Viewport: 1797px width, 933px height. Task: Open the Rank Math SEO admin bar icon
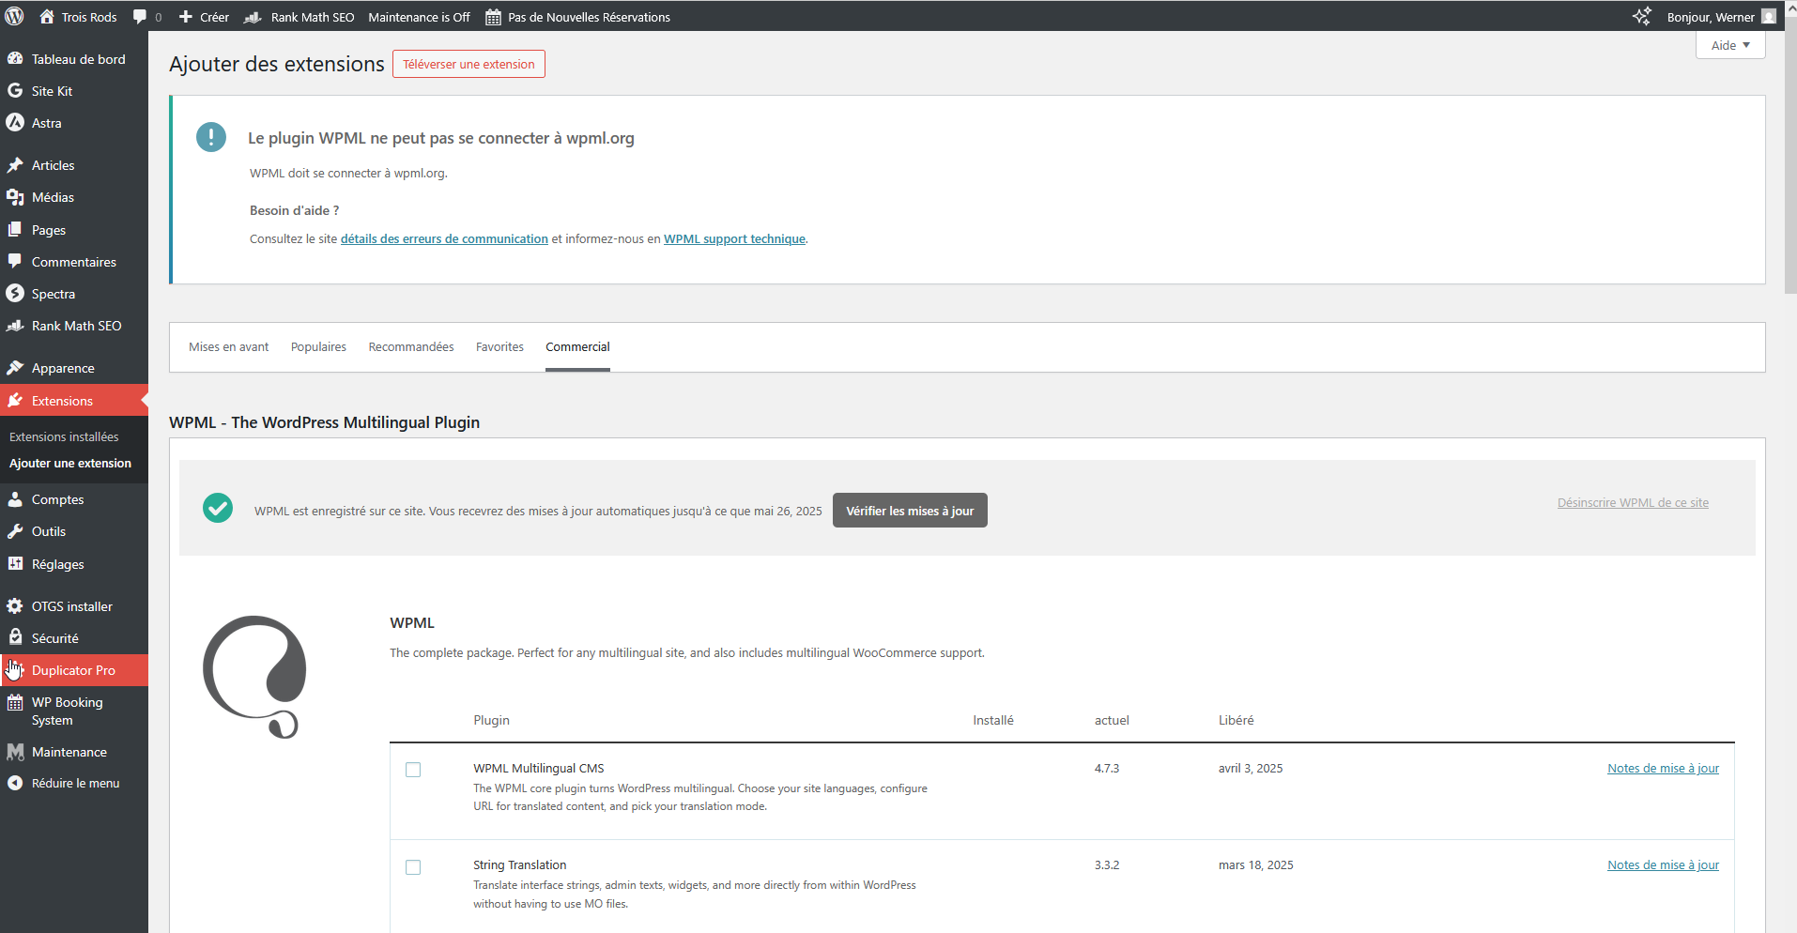coord(253,17)
